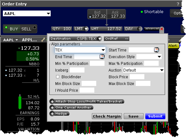This screenshot has width=188, height=139.
Task: Click the wrench configure icon
Action: click(x=43, y=40)
